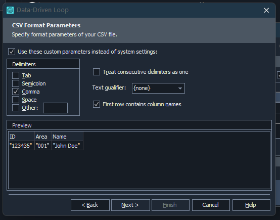Select the Name column header in preview
The width and height of the screenshot is (280, 220).
coord(67,137)
